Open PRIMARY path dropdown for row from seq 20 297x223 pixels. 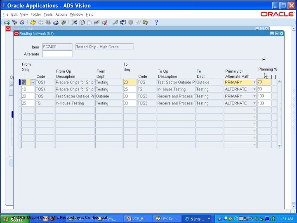pyautogui.click(x=255, y=96)
